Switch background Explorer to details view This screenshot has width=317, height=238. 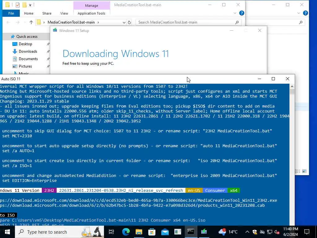click(x=298, y=171)
